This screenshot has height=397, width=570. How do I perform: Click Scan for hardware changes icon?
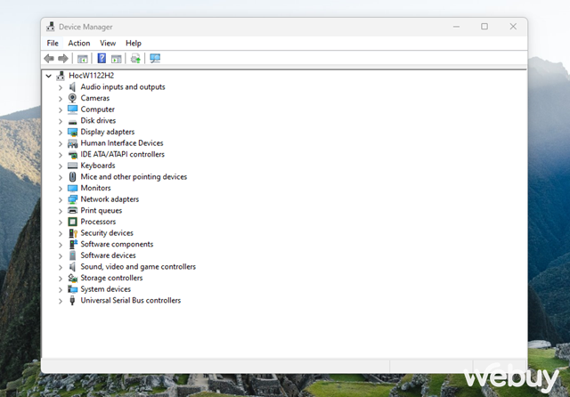(x=155, y=59)
